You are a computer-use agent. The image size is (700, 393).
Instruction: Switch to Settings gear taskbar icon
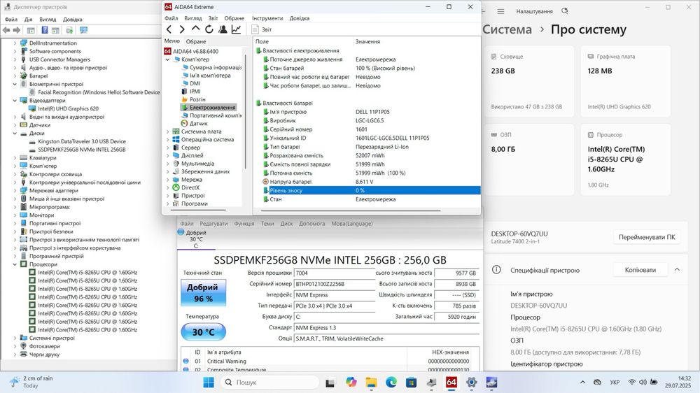click(471, 383)
